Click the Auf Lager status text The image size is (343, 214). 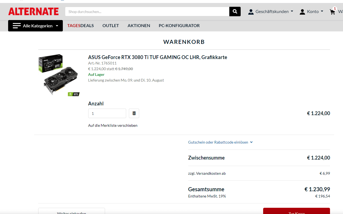(x=96, y=74)
